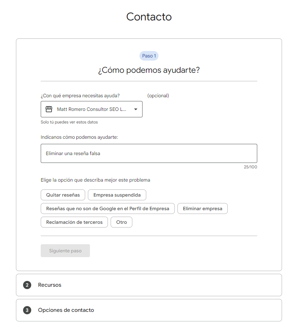Click the step 2 number badge
The height and width of the screenshot is (335, 301).
tap(27, 285)
